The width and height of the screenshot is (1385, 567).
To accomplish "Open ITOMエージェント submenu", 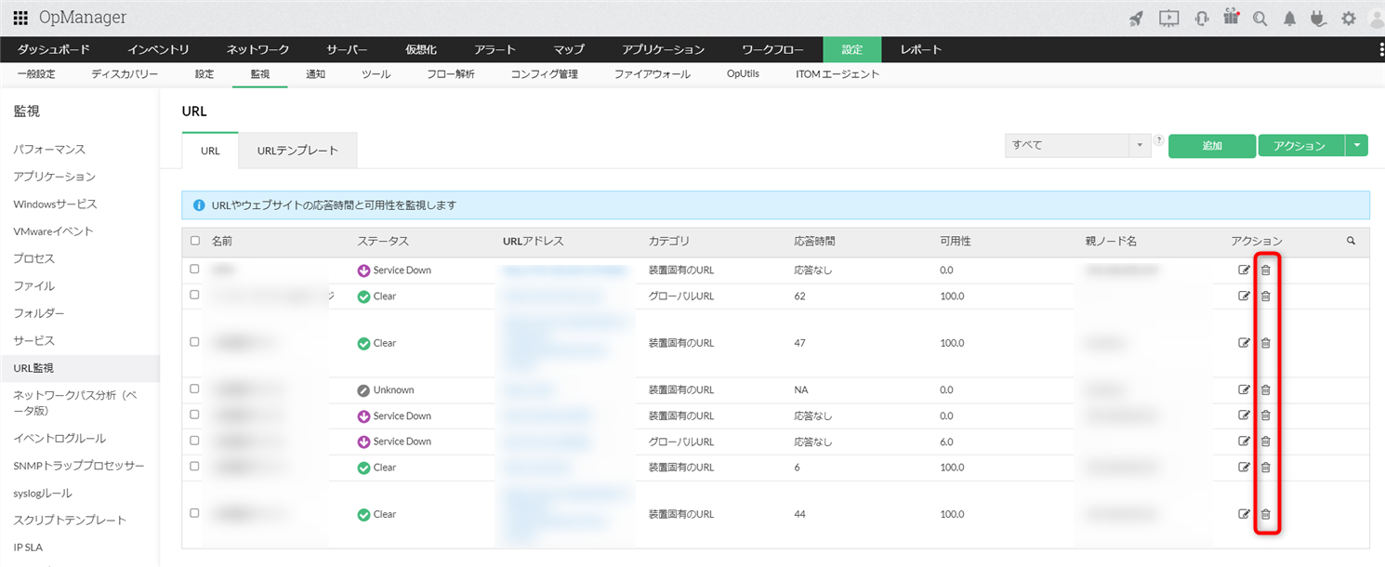I will tap(838, 74).
